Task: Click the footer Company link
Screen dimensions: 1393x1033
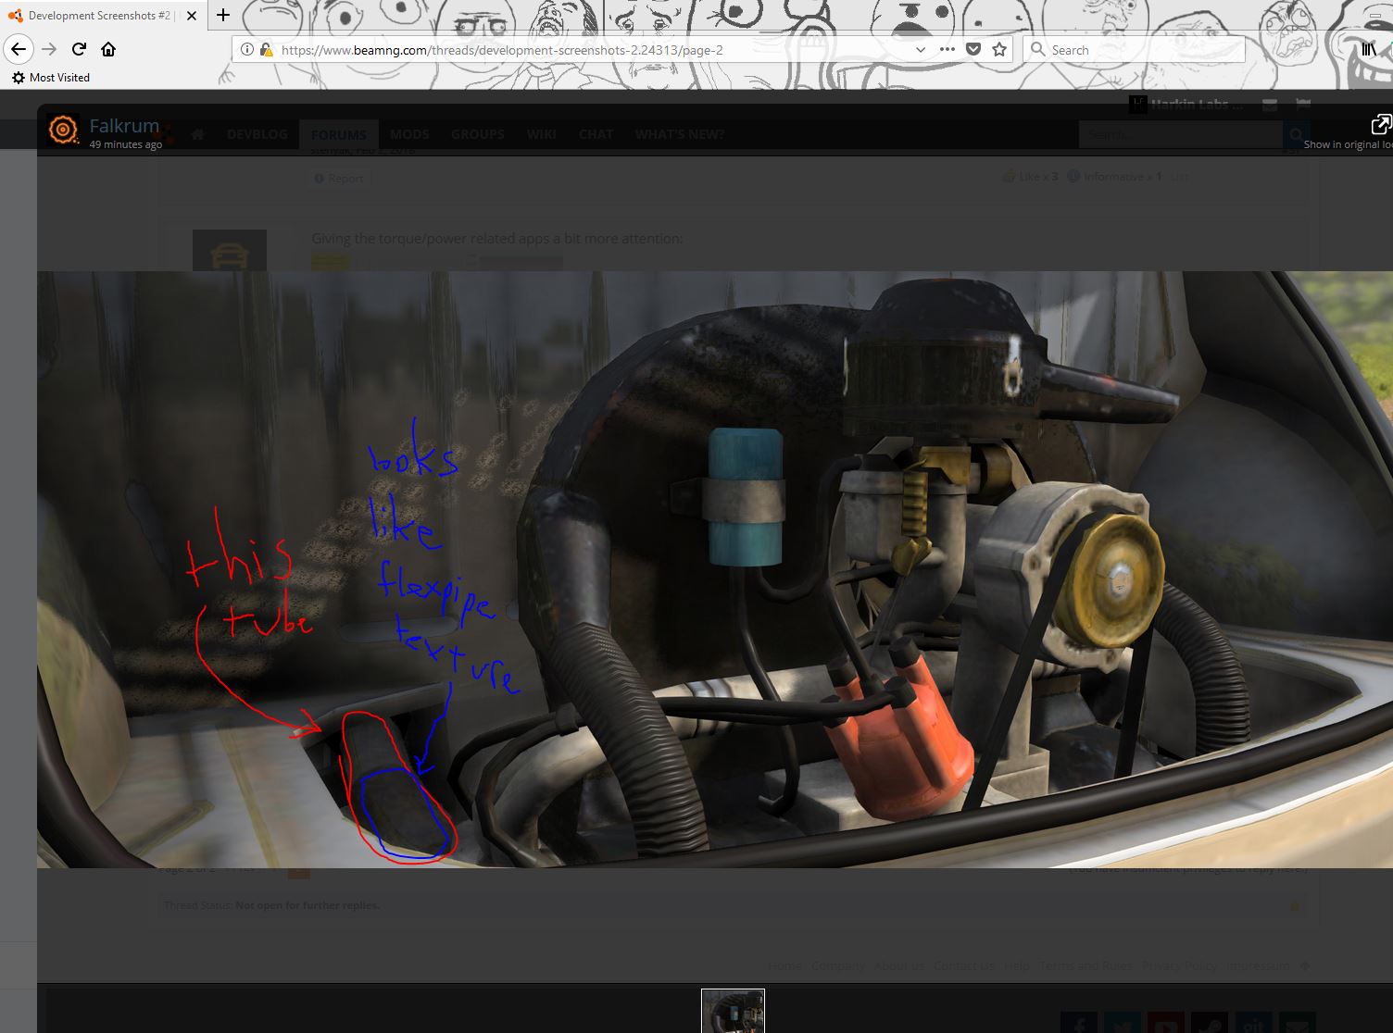Action: [x=838, y=965]
